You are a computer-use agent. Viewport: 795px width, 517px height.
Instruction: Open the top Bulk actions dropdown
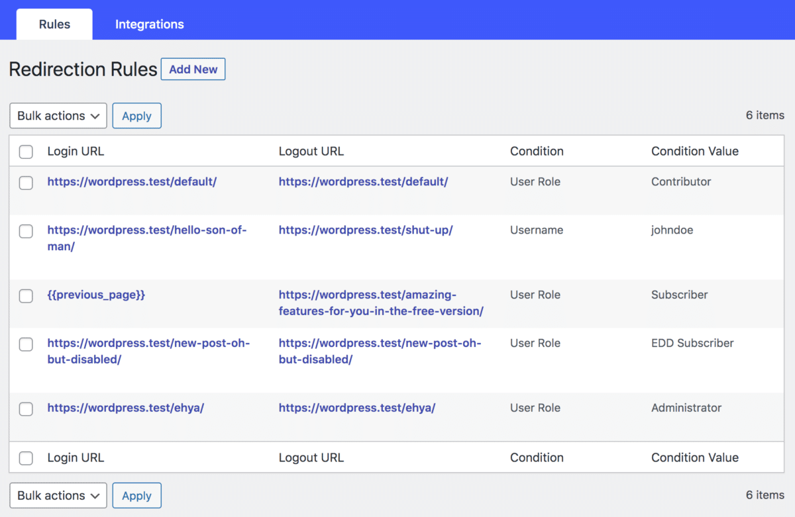point(58,115)
